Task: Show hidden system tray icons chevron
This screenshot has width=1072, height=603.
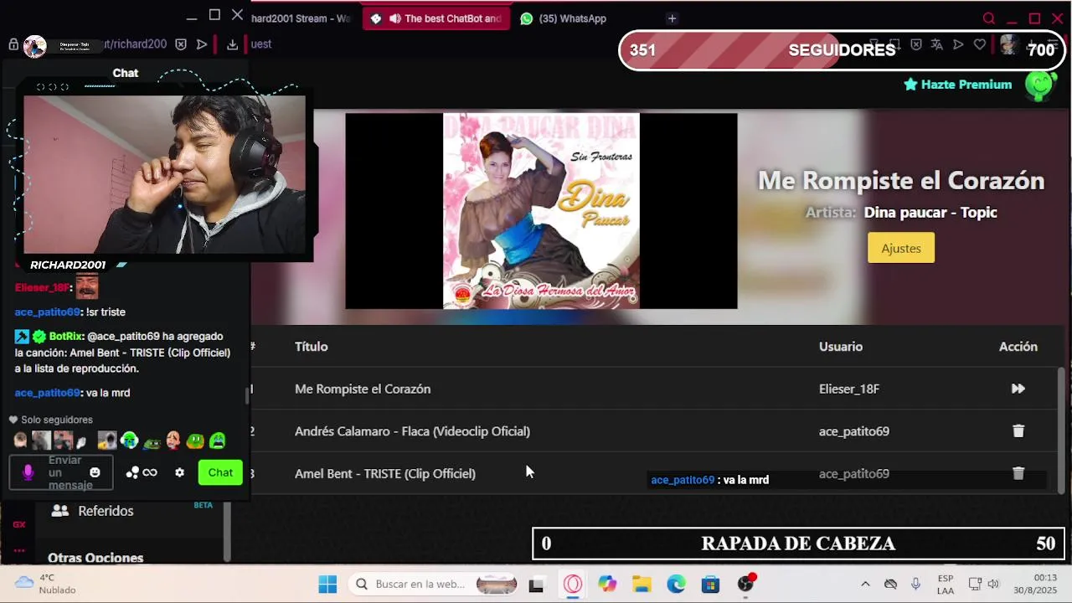Action: coord(865,584)
